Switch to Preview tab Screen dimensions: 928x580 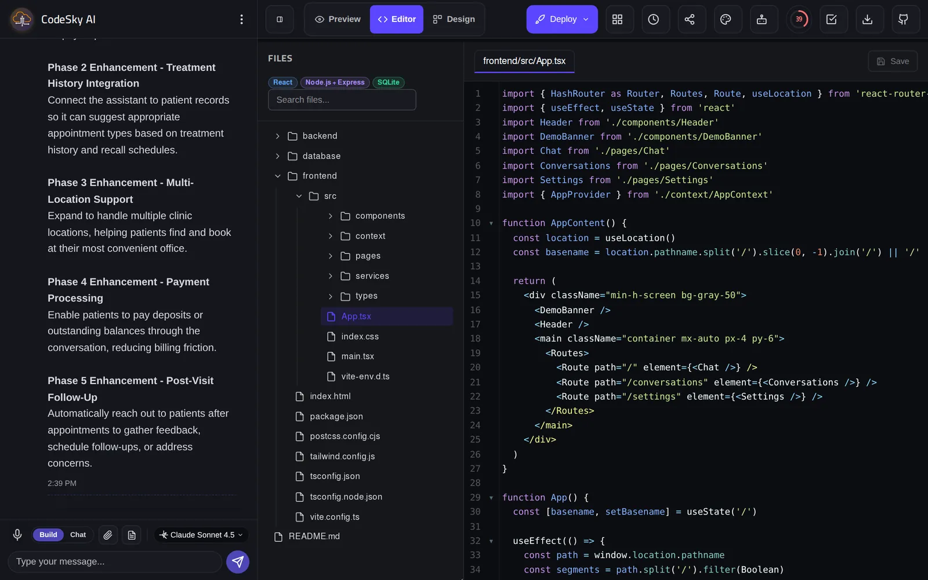coord(338,19)
